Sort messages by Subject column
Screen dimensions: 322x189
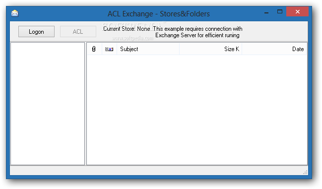coord(148,49)
